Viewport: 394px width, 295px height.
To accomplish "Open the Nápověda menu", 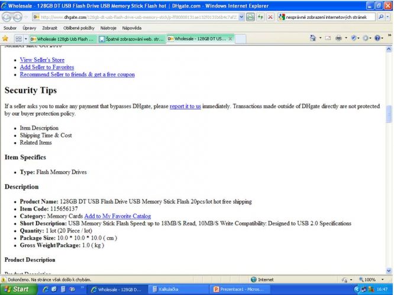I will [x=132, y=28].
